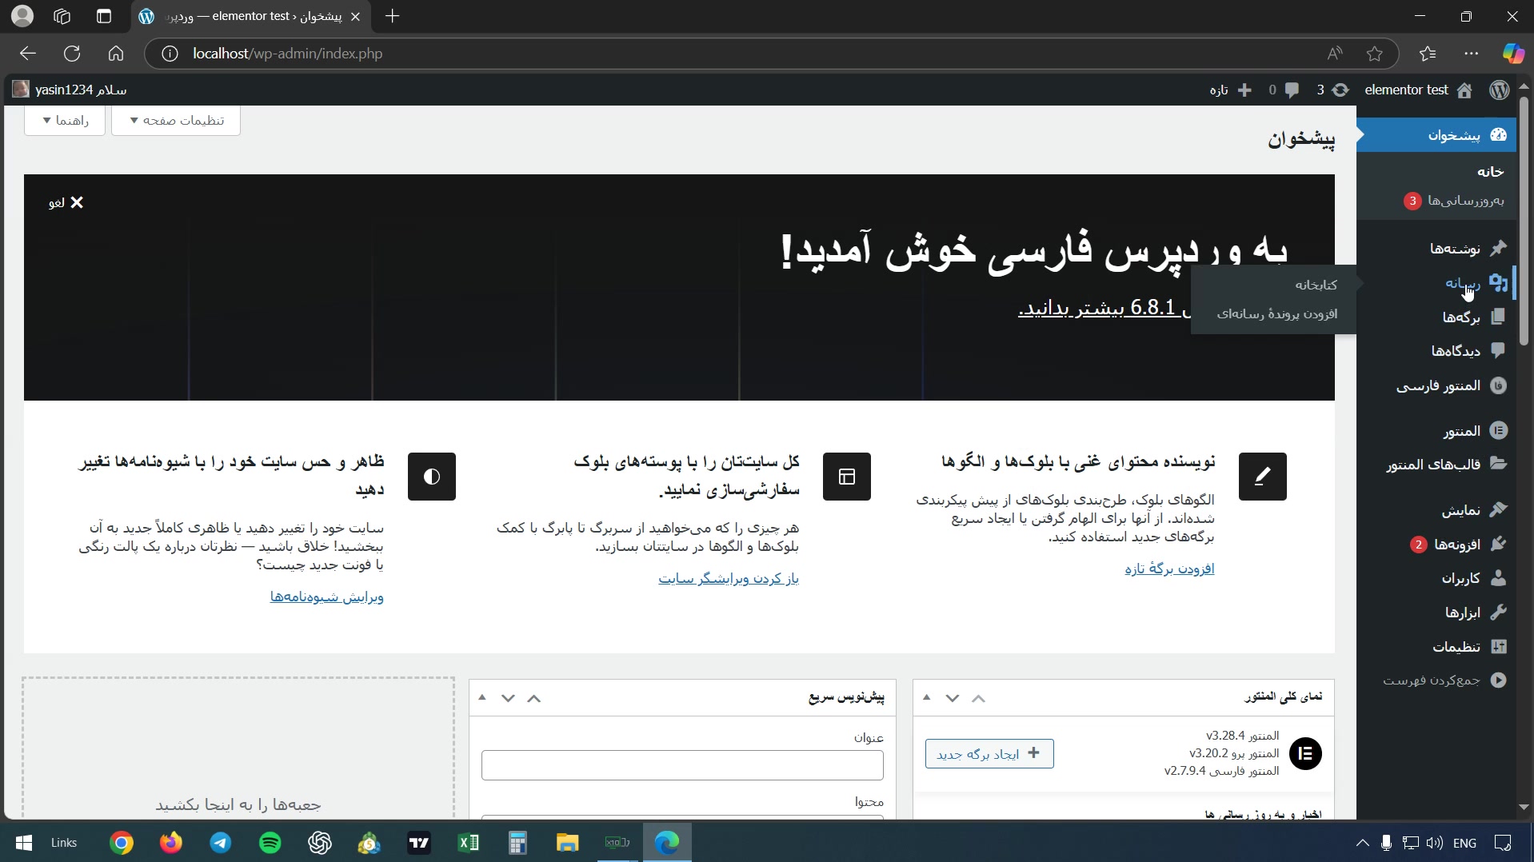
Task: Open the راهنما help dropdown
Action: click(x=65, y=120)
